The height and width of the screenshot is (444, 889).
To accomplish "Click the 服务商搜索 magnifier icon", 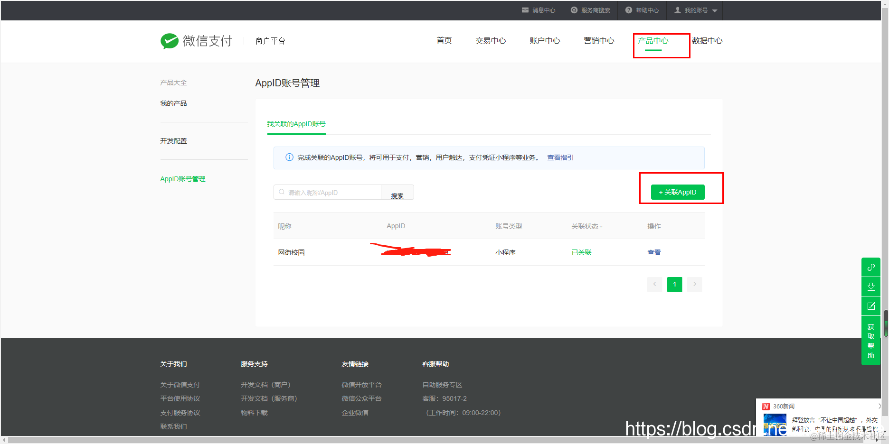I will click(x=574, y=10).
